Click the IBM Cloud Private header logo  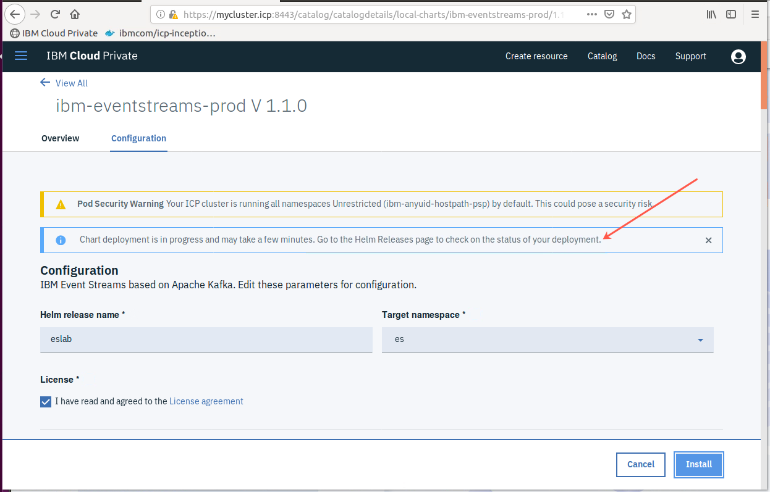coord(92,56)
